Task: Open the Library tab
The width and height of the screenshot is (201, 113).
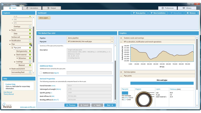Action: click(187, 8)
